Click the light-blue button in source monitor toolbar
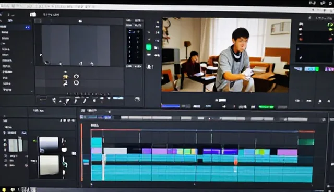Viewport: 334px width, 192px height. coord(118,98)
